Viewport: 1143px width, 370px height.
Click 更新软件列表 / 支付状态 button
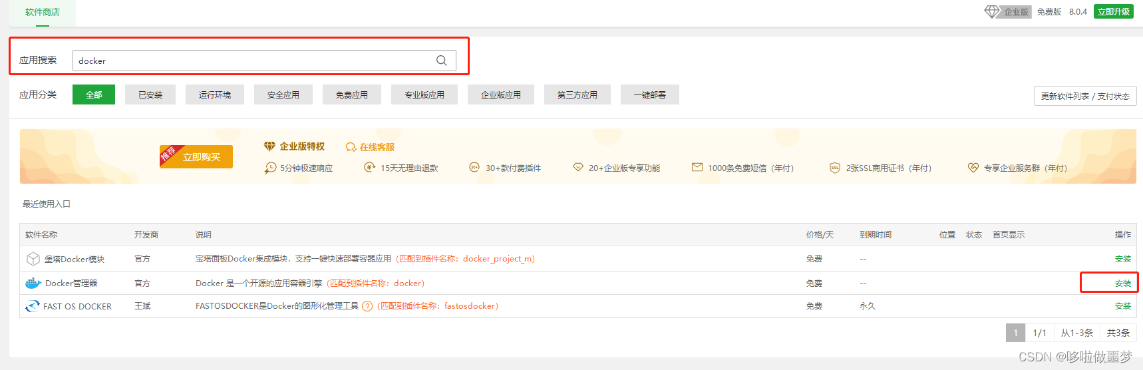point(1085,96)
